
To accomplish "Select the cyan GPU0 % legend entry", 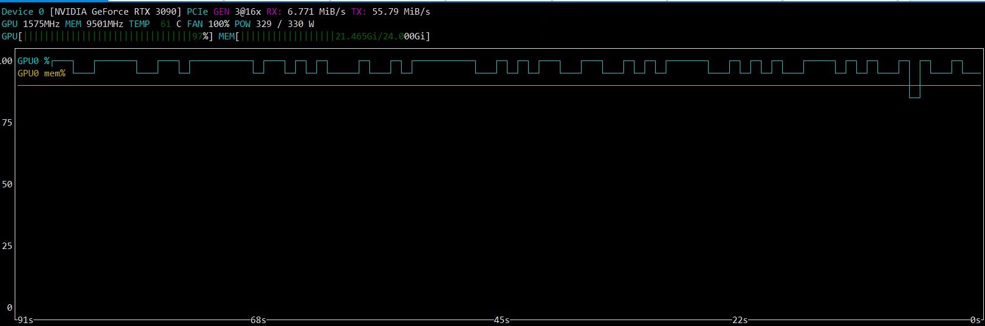I will pos(34,61).
